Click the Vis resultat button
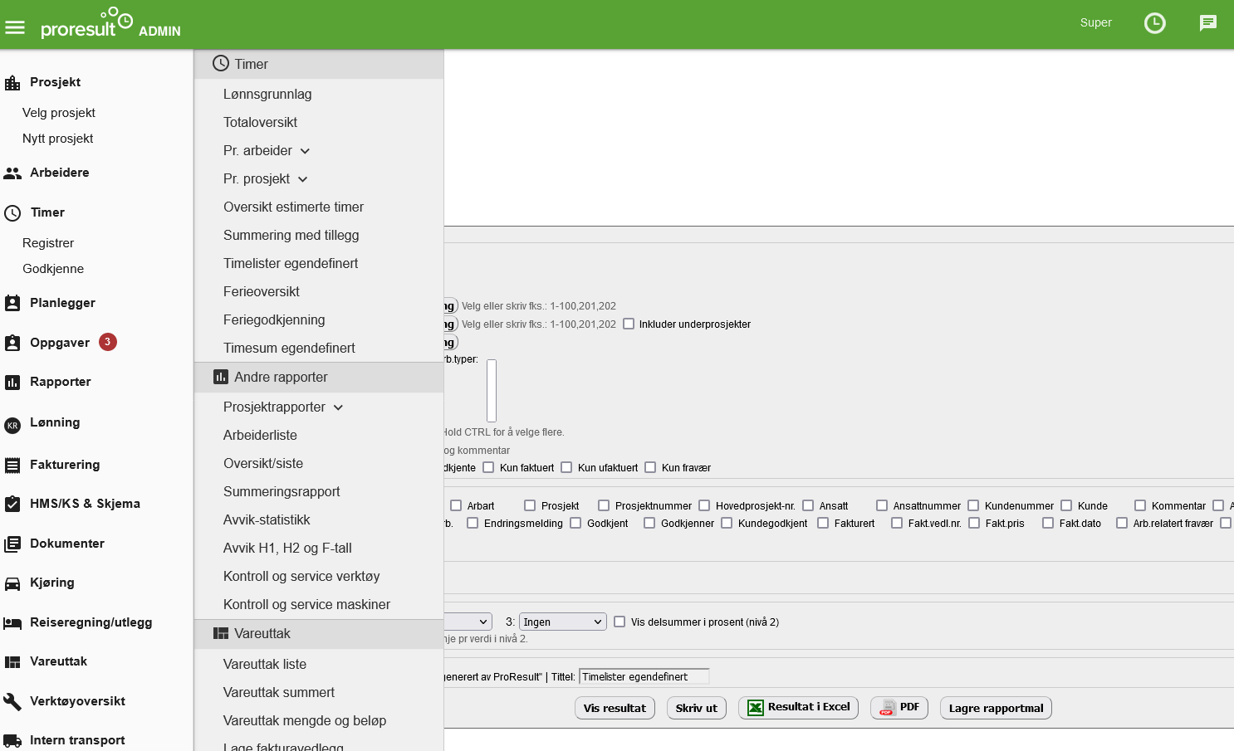The image size is (1234, 751). tap(615, 708)
